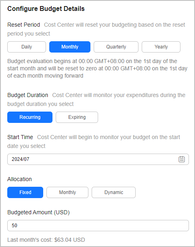The height and width of the screenshot is (247, 195).
Task: Click the Budgeted Amount (USD) label
Action: (x=38, y=212)
